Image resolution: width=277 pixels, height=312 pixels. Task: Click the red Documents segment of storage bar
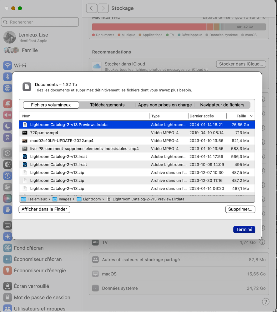[149, 27]
